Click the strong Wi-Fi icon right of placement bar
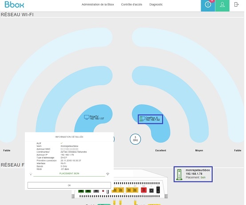This screenshot has width=246, height=205. click(x=107, y=174)
